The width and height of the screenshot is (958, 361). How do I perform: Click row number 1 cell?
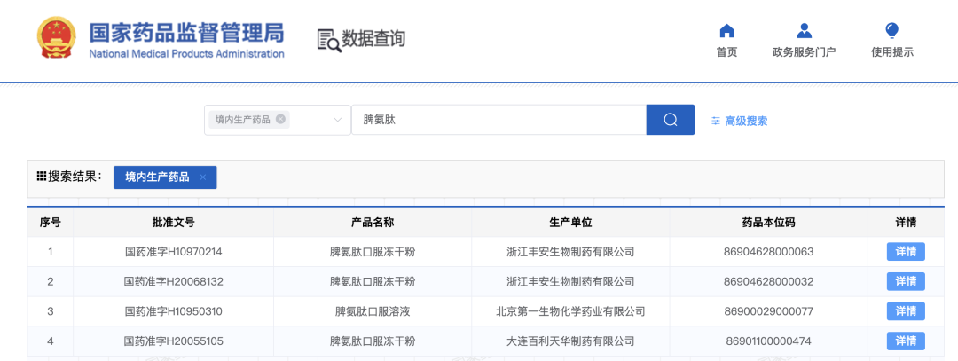50,252
